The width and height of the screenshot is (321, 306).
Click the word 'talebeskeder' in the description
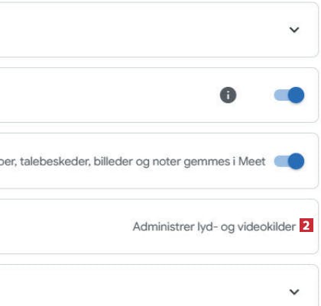click(55, 162)
